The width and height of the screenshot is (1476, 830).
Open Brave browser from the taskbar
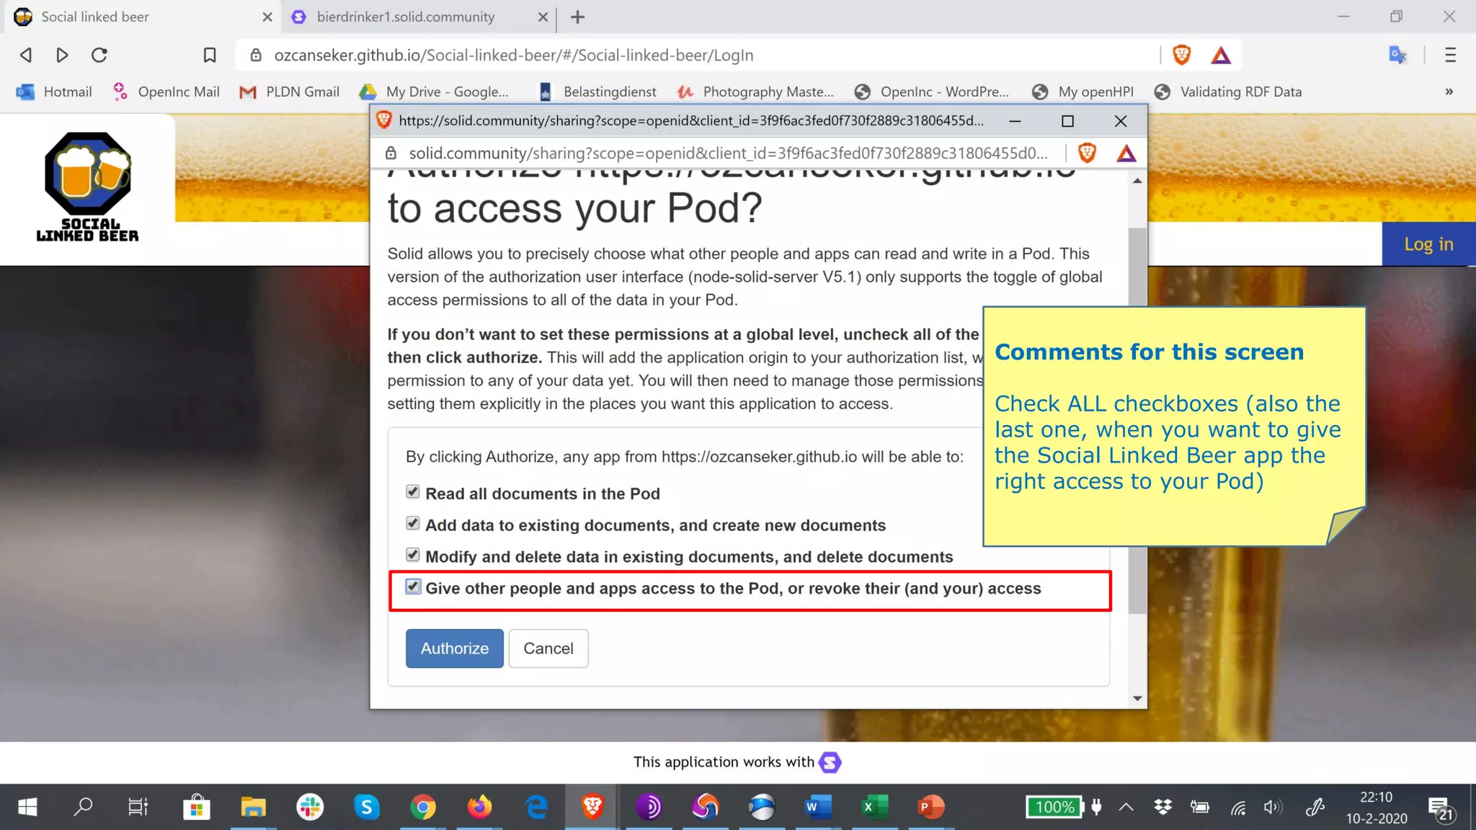pyautogui.click(x=592, y=807)
